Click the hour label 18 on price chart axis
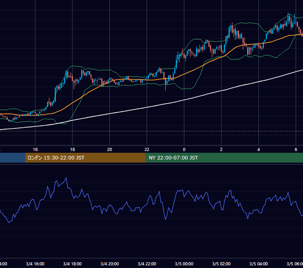Screen dimensions: 303x268 tap(73, 149)
